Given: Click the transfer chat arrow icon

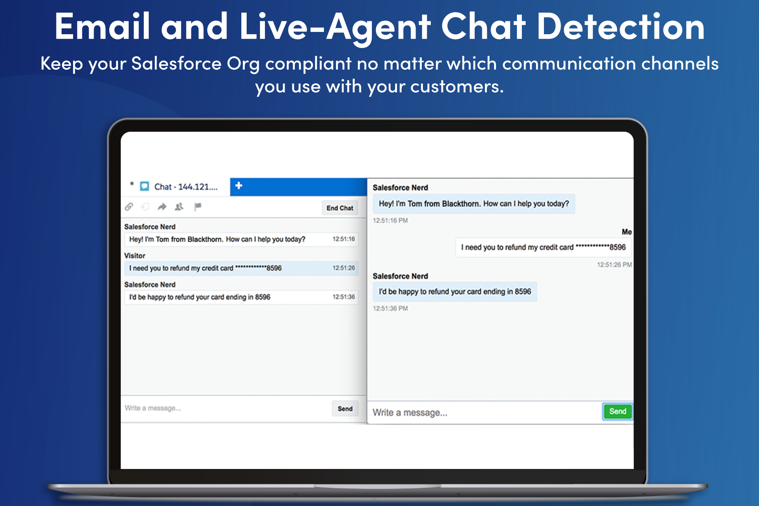Looking at the screenshot, I should tap(162, 207).
